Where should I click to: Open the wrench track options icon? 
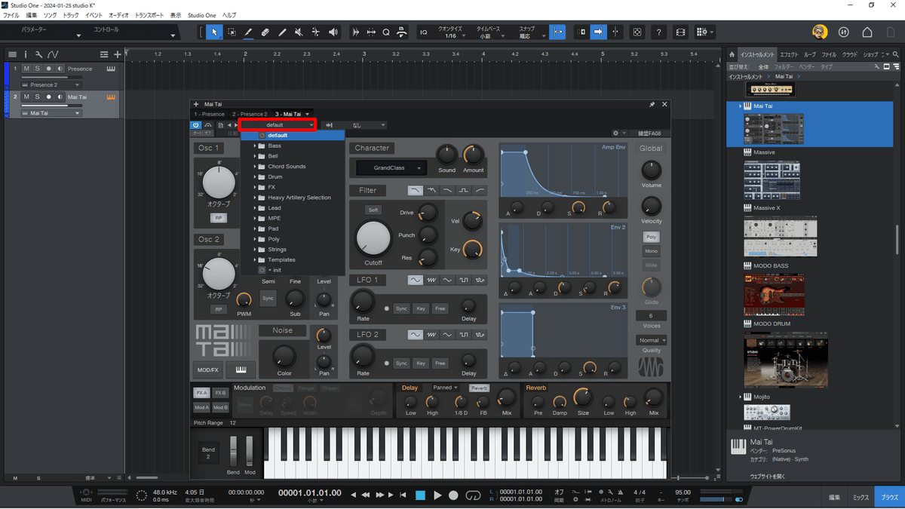click(40, 54)
